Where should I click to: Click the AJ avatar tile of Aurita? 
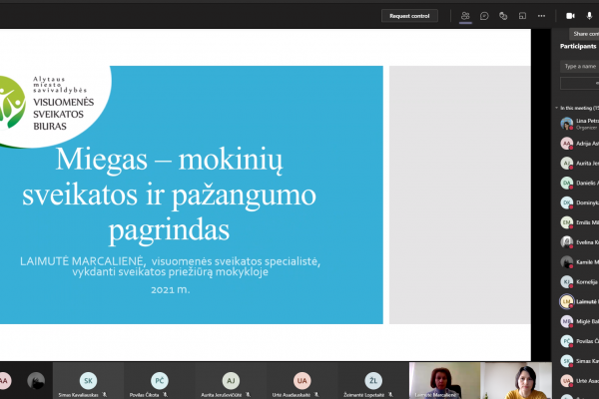click(x=231, y=381)
